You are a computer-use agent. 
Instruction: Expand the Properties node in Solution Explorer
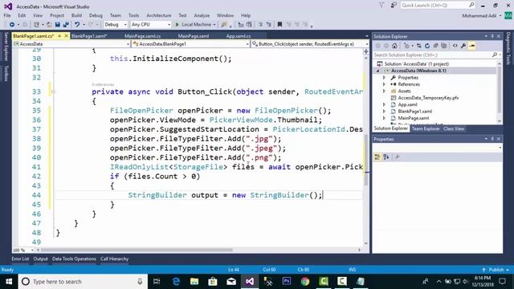(384, 78)
